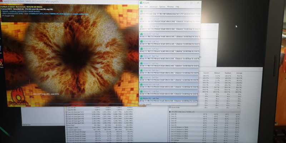Click the FurMark flame logo
This screenshot has height=143, width=286.
(x=19, y=97)
